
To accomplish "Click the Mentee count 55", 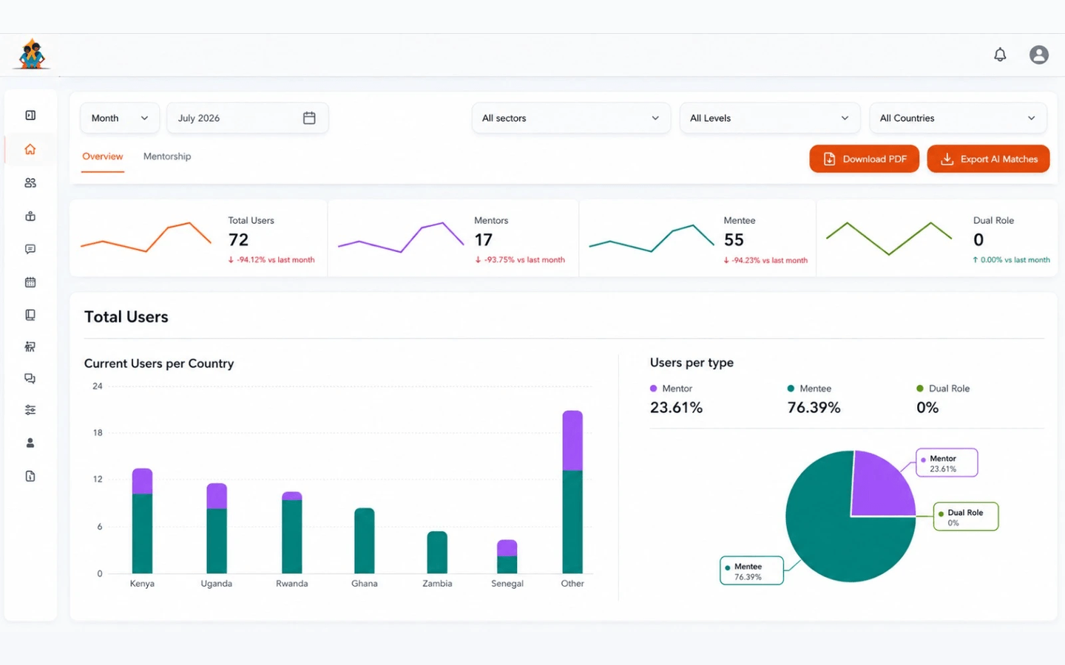I will [x=734, y=240].
